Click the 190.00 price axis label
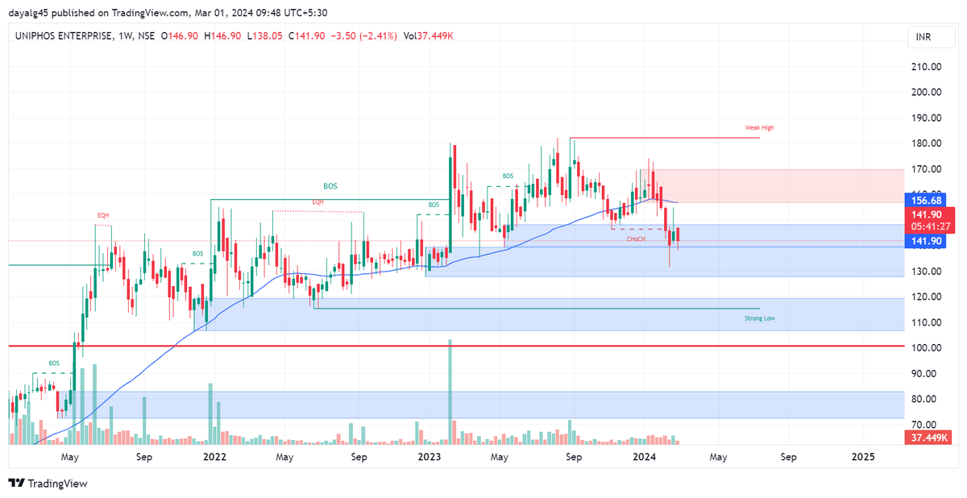Viewport: 967px width, 498px height. (x=927, y=118)
